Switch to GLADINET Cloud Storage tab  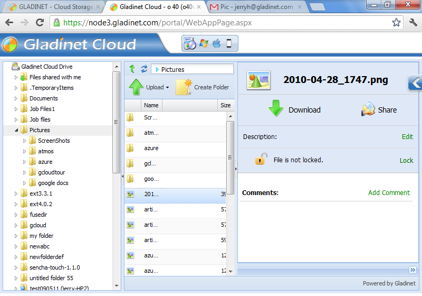52,7
